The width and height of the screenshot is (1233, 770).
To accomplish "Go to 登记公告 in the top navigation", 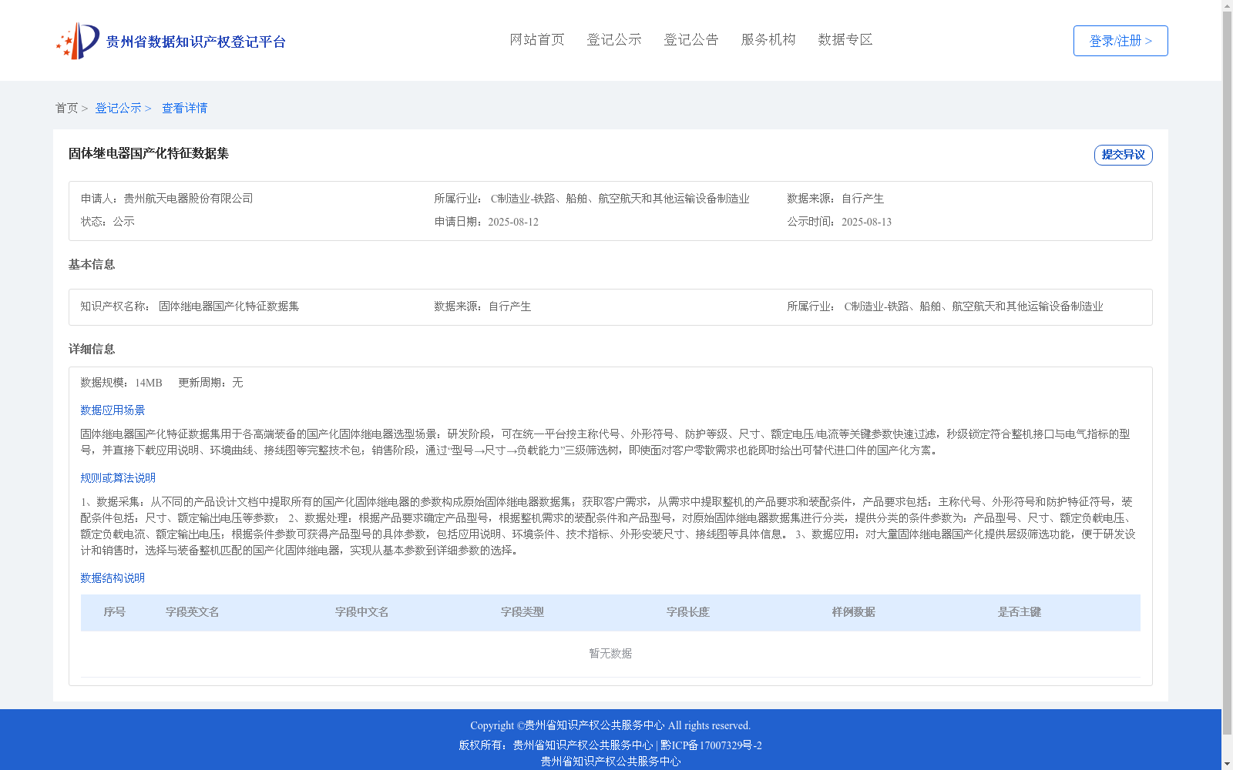I will 691,39.
